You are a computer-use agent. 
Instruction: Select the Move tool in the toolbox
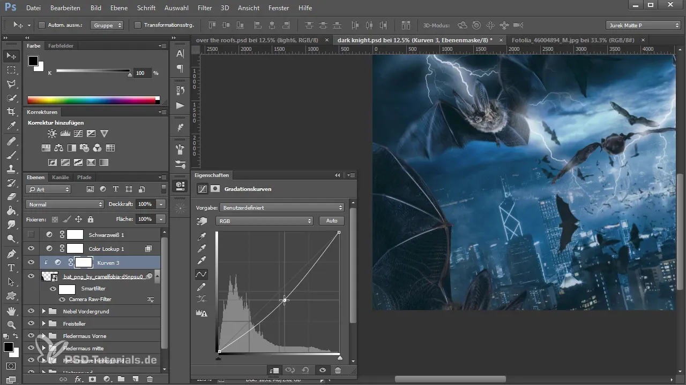[x=11, y=56]
